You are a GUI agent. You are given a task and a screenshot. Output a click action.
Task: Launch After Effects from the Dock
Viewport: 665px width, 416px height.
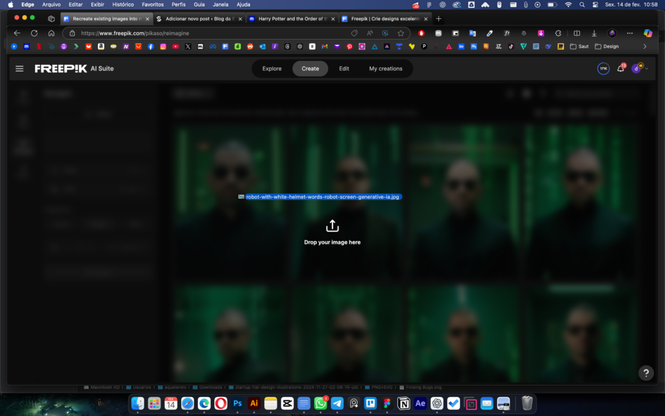[x=420, y=403]
